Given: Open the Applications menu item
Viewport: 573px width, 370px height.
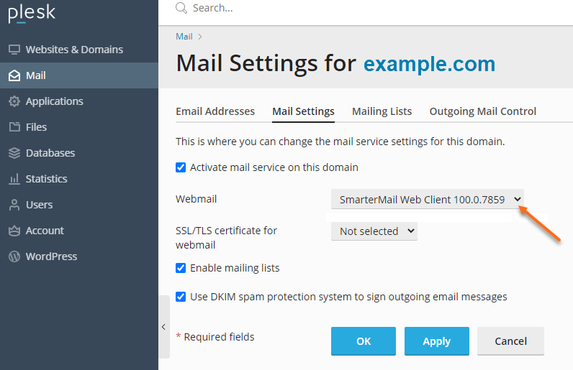Looking at the screenshot, I should 79,101.
